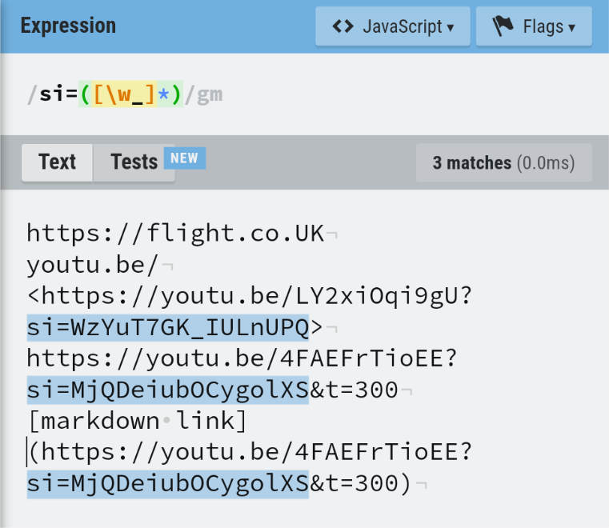Click the gm flags in the expression
Screen dimensions: 609x528
tap(210, 94)
